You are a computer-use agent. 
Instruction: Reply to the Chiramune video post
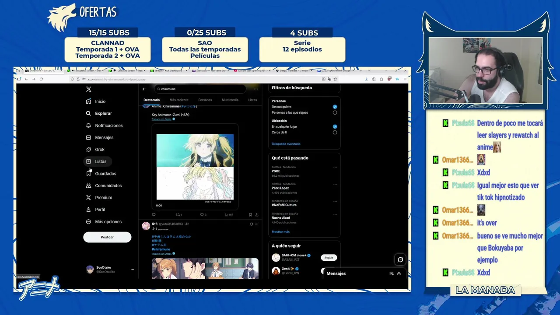click(154, 215)
